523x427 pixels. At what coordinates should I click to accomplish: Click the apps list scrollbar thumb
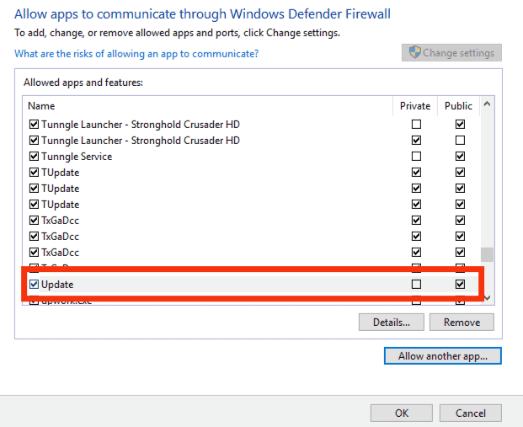(x=487, y=255)
